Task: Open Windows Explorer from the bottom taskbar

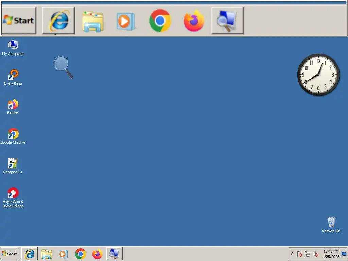Action: coord(46,254)
